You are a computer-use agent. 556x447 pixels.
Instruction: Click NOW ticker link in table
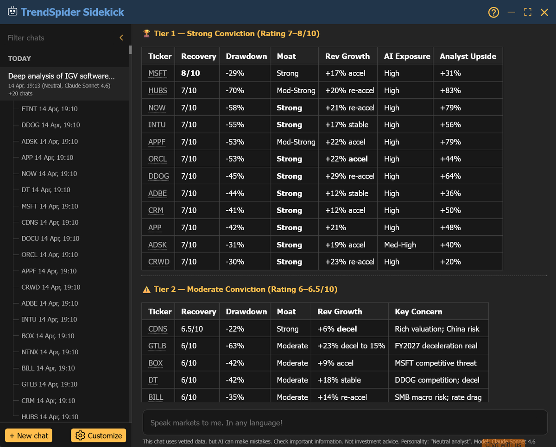tap(157, 107)
